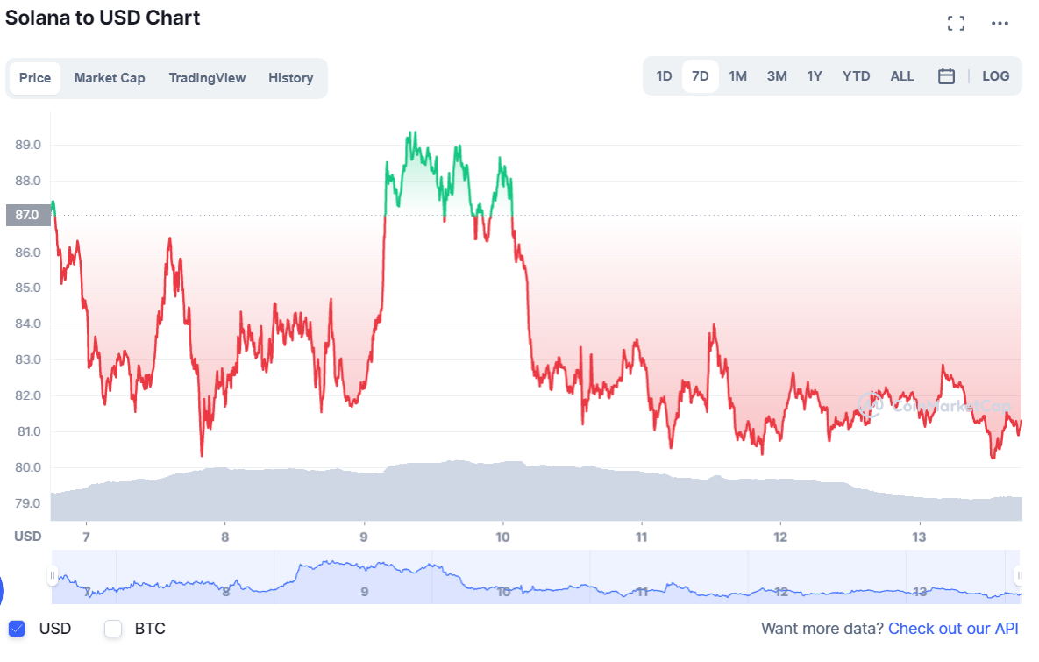Image resolution: width=1039 pixels, height=662 pixels.
Task: Select the YTD time range
Action: [856, 76]
